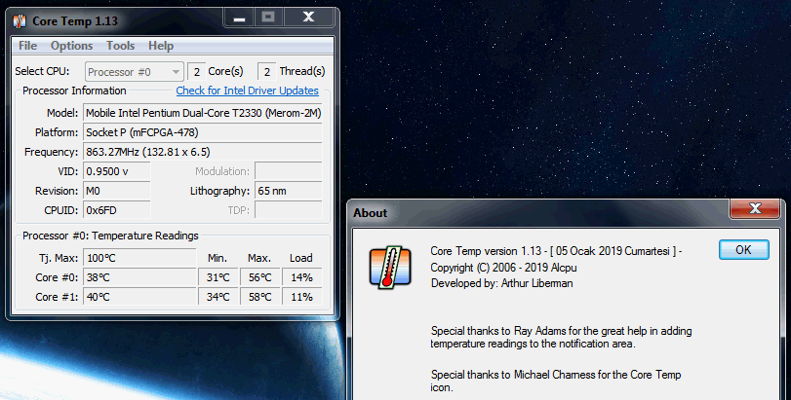Image resolution: width=791 pixels, height=400 pixels.
Task: Click the Frequency value 863.27MHz
Action: [202, 152]
